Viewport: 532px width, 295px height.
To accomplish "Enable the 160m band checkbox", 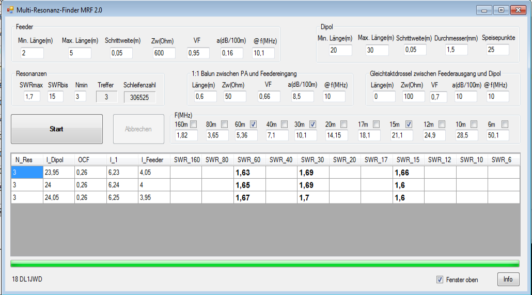I will [193, 124].
